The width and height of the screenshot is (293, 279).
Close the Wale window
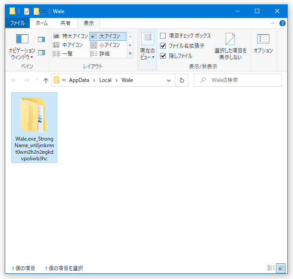click(277, 11)
